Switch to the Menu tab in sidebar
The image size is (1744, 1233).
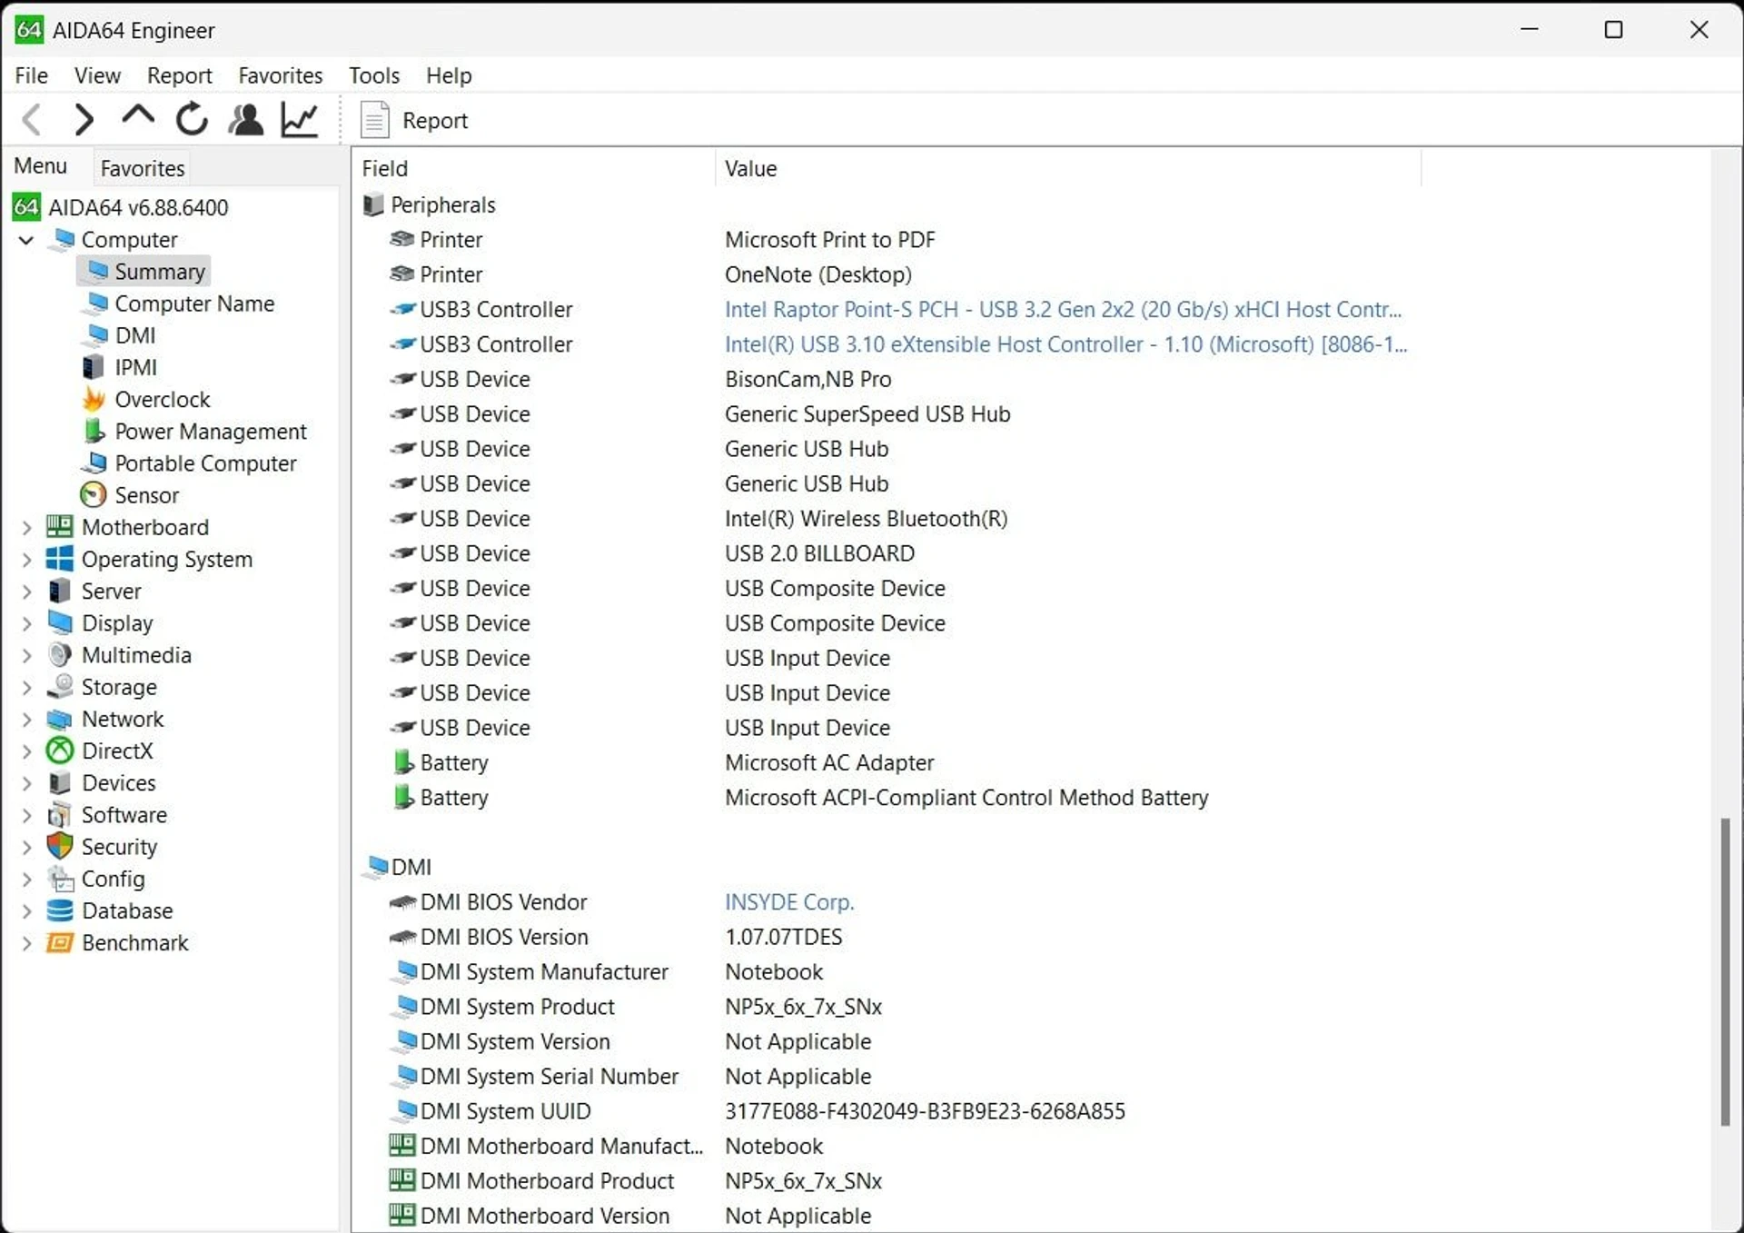click(41, 166)
